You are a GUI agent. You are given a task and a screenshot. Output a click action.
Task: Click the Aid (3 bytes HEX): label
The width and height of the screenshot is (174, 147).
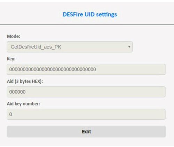pos(25,81)
